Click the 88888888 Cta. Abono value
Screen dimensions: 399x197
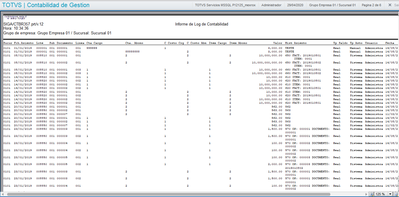133,52
